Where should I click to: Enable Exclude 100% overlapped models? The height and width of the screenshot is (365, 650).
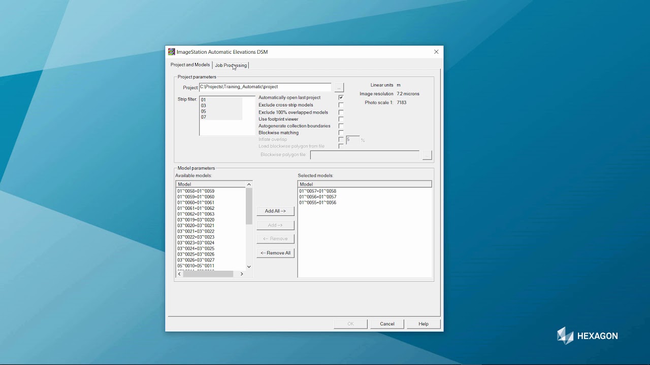(341, 112)
